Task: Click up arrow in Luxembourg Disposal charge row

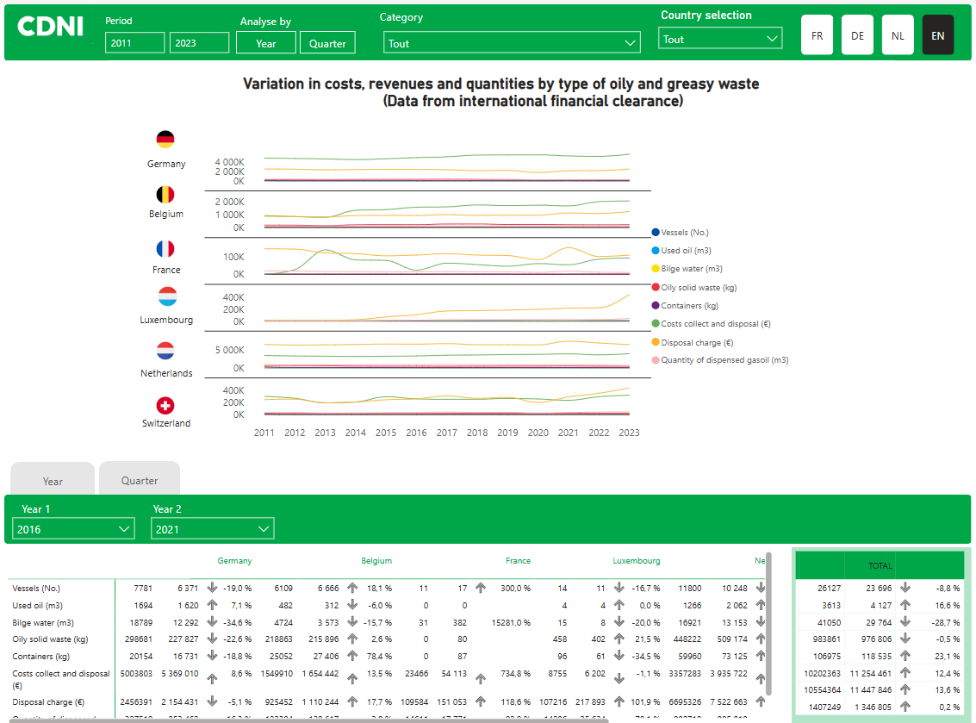Action: click(619, 701)
